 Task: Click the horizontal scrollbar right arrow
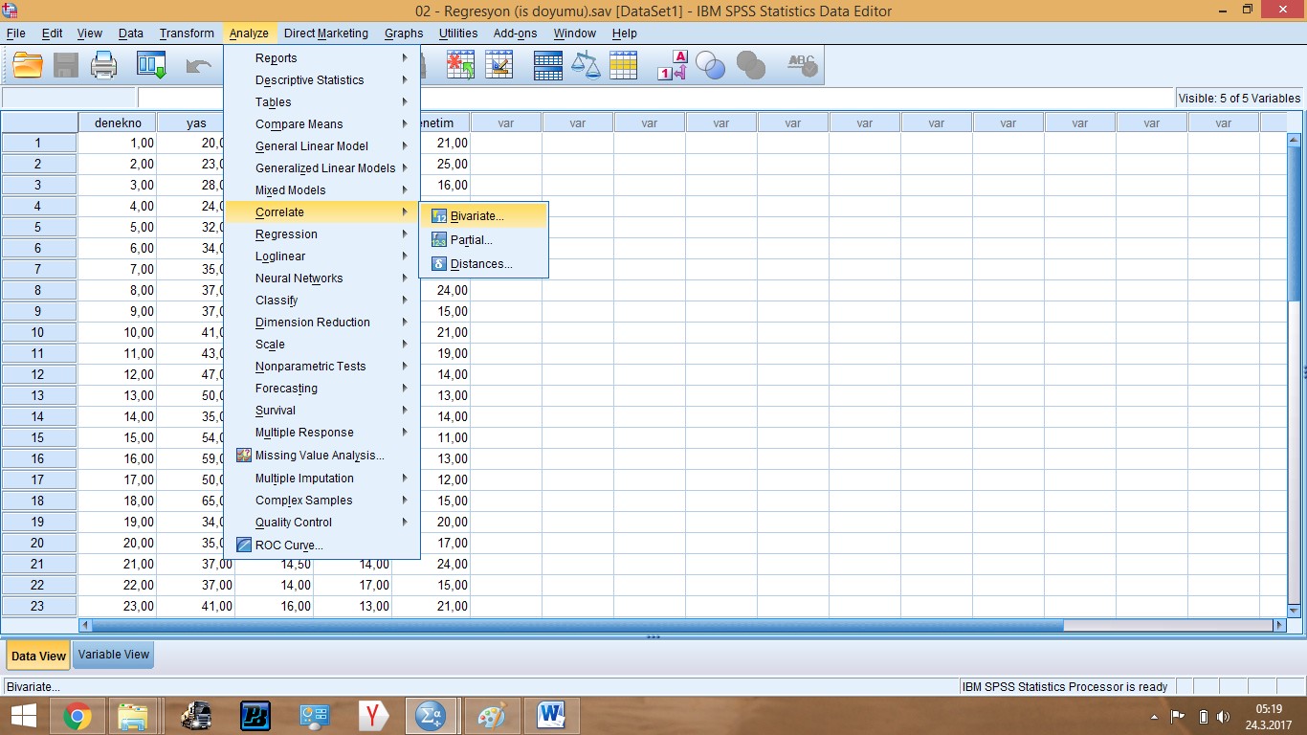[x=1279, y=625]
